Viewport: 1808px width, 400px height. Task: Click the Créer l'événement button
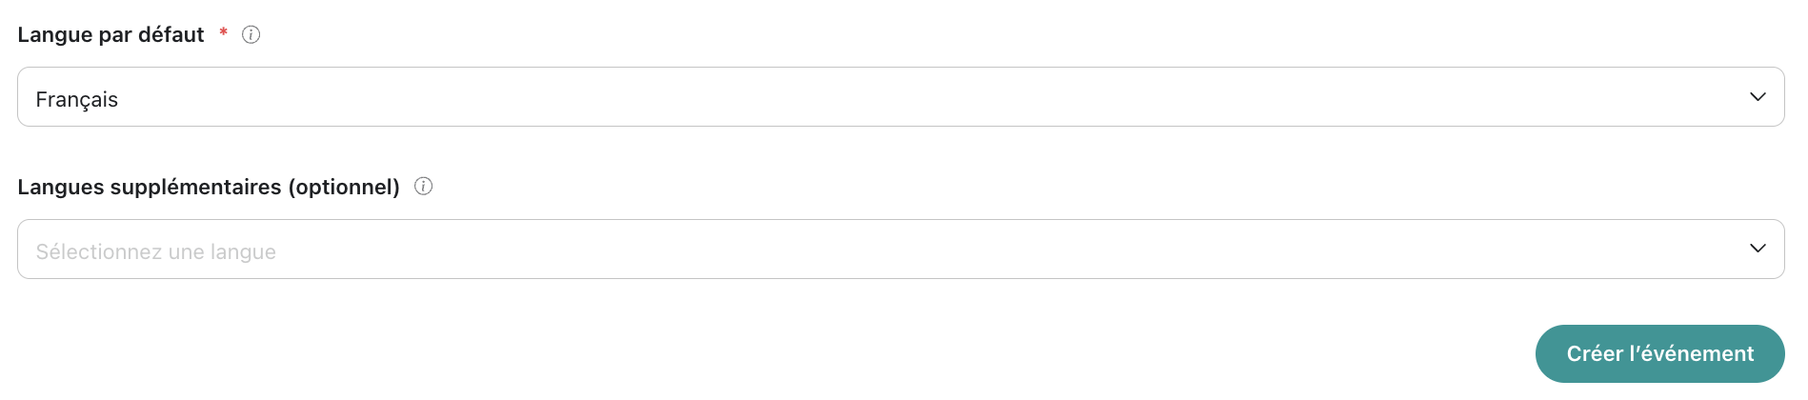click(x=1659, y=353)
